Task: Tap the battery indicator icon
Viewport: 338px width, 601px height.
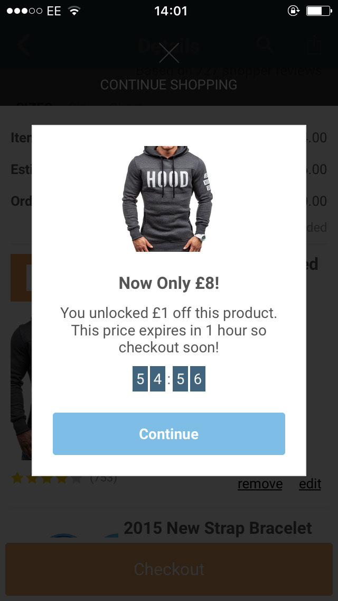Action: pyautogui.click(x=318, y=11)
